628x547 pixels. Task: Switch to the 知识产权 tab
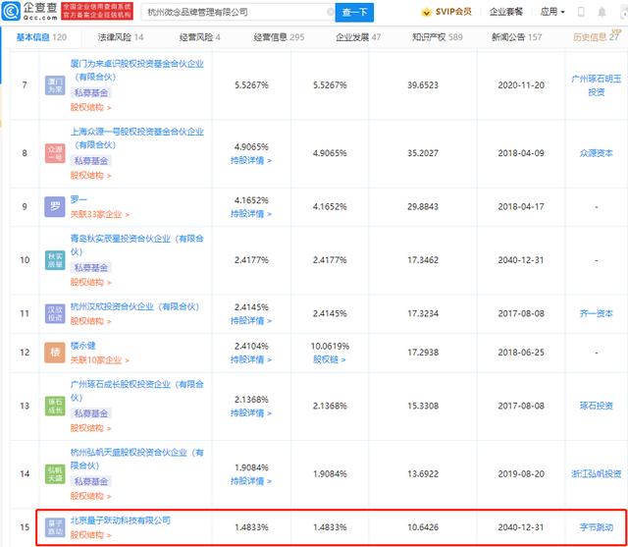(438, 37)
